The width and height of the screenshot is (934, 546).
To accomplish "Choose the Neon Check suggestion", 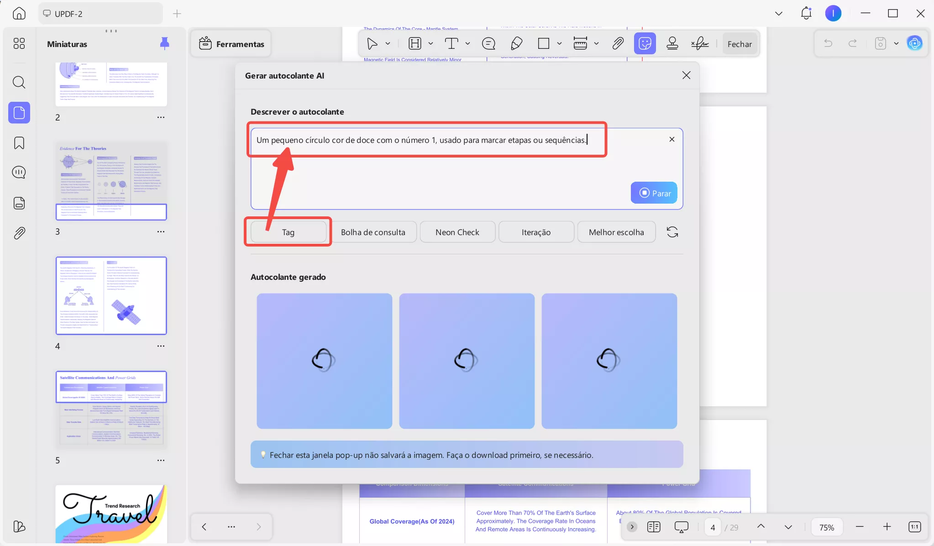I will coord(457,232).
